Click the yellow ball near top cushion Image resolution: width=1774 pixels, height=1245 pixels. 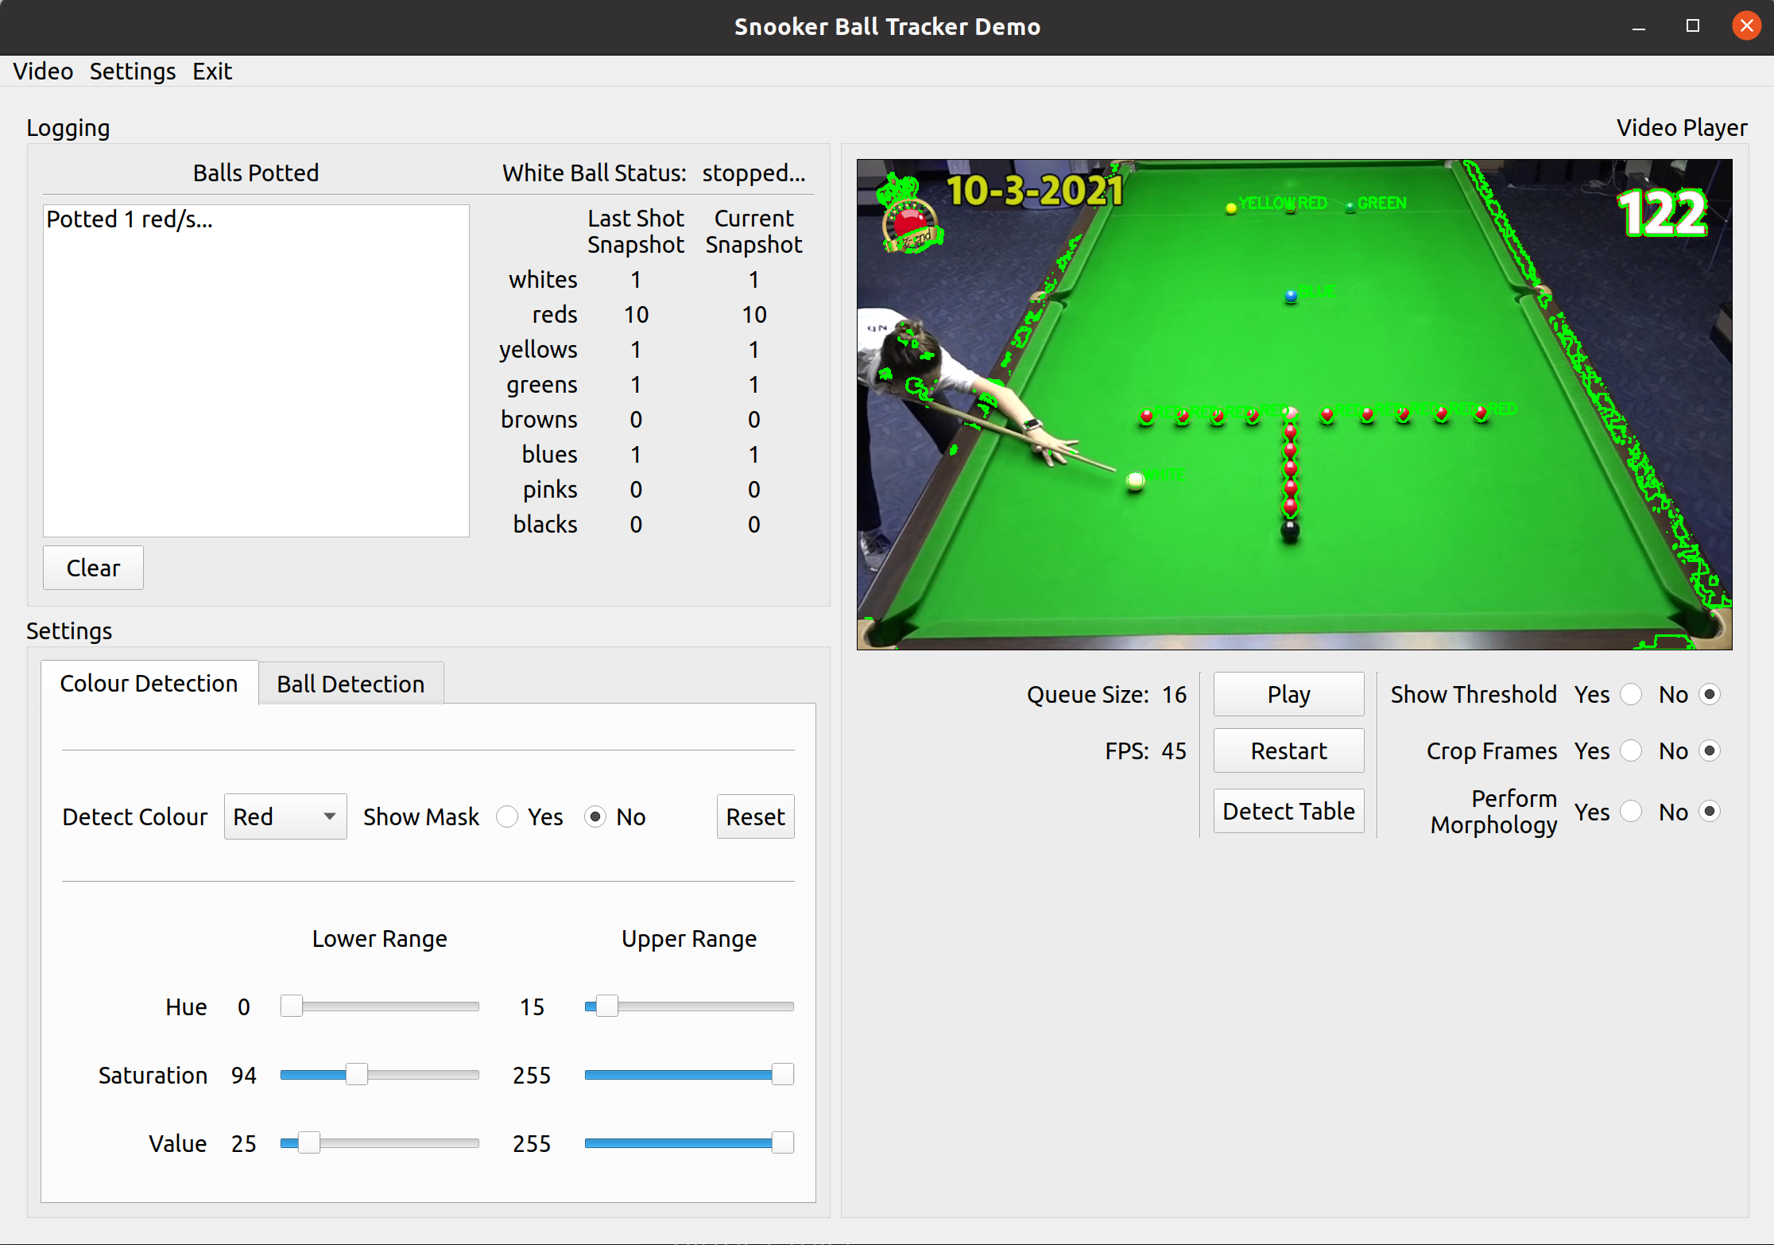coord(1230,208)
